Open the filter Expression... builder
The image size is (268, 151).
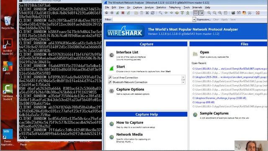point(204,20)
